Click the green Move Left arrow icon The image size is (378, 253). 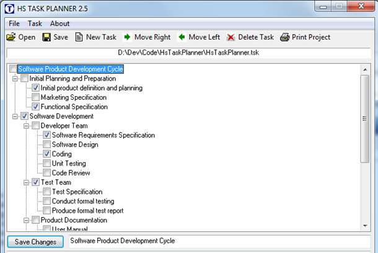[182, 37]
